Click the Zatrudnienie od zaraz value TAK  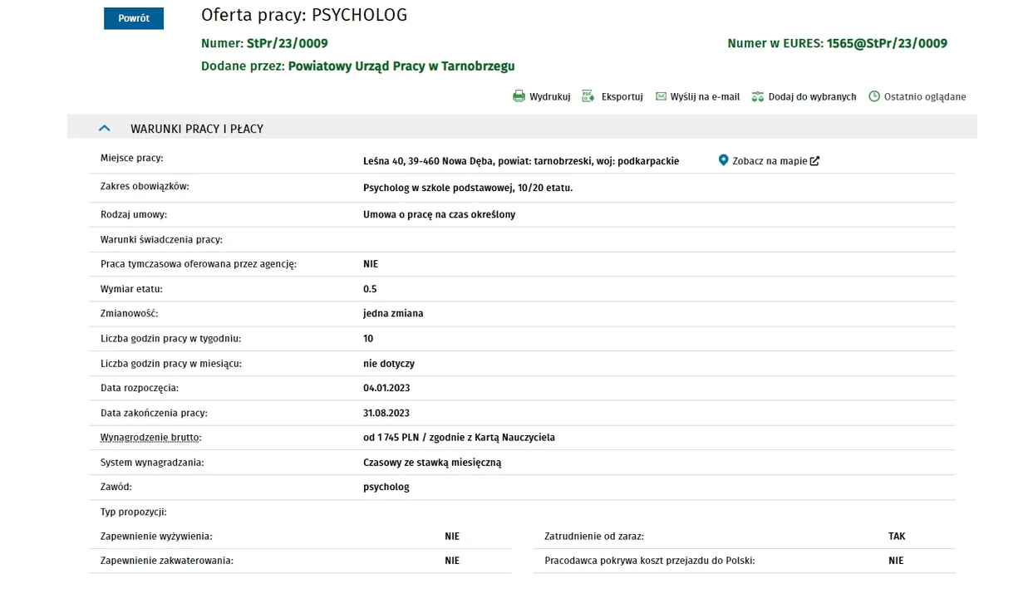897,537
